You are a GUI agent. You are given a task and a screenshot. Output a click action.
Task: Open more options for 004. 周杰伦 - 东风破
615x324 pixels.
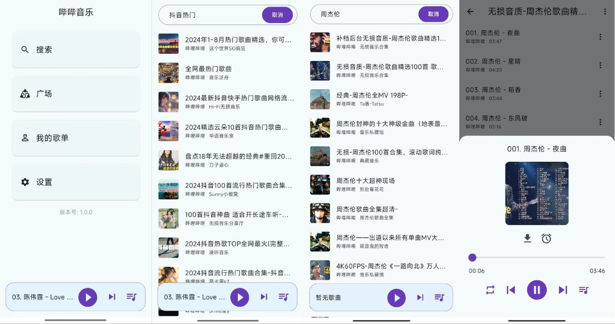point(600,122)
